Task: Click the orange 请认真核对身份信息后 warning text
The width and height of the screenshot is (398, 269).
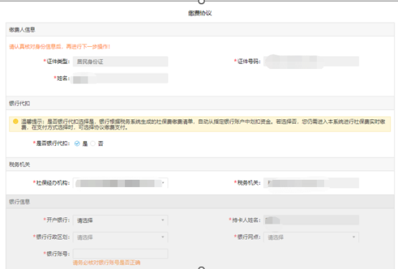Action: pyautogui.click(x=60, y=47)
